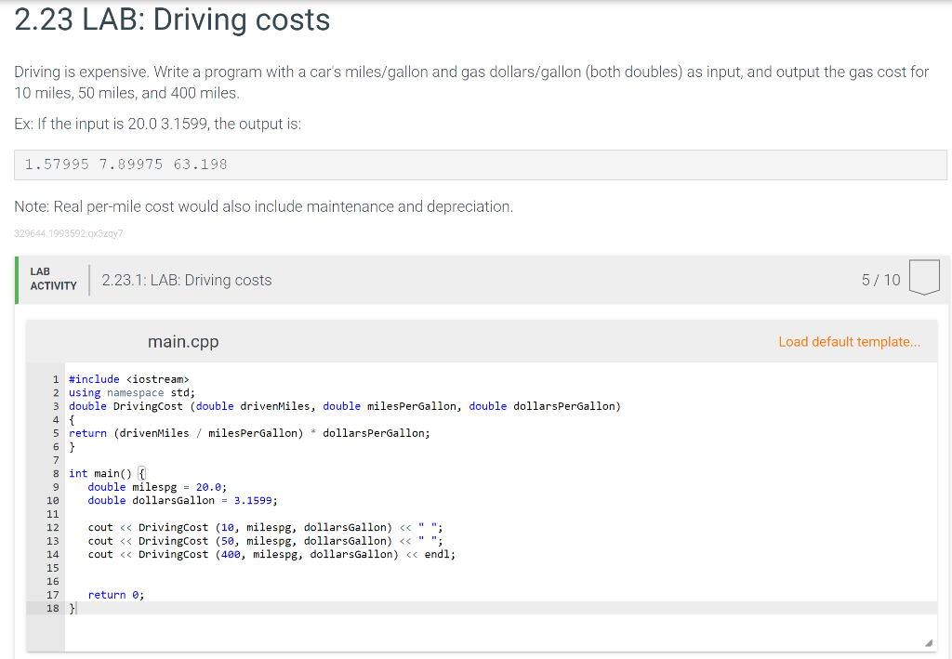Click line number 9 in the gutter
Viewport: 952px width, 659px height.
tap(54, 486)
